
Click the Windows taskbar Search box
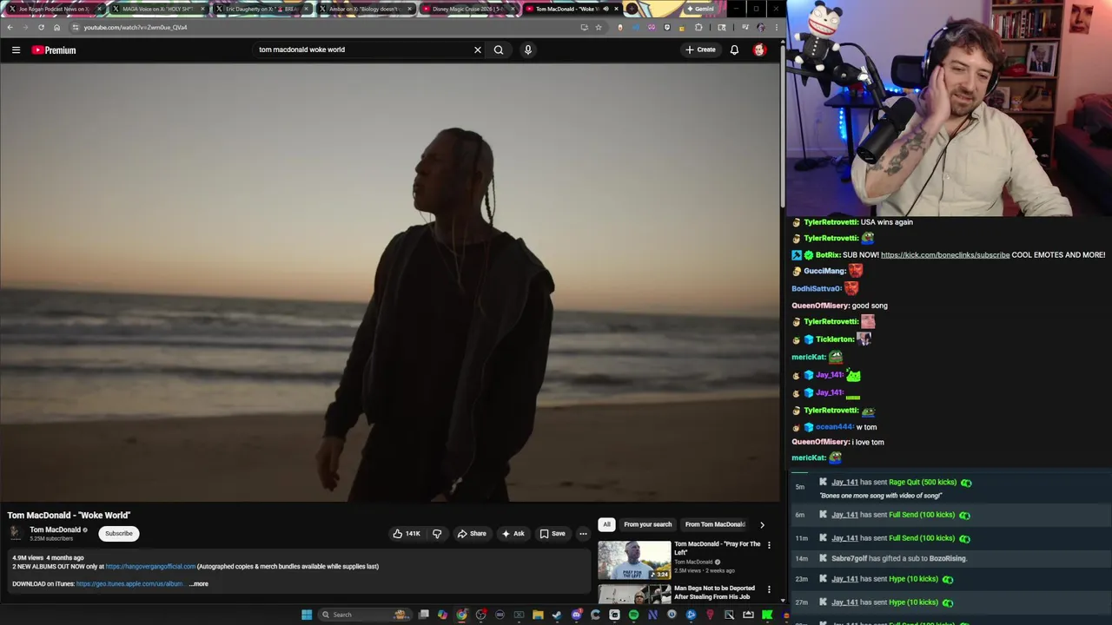click(x=363, y=615)
